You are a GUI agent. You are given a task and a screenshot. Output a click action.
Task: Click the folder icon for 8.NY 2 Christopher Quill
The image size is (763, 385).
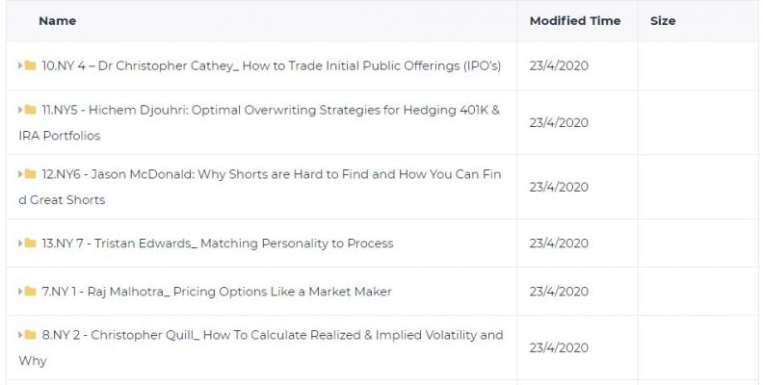(x=30, y=334)
